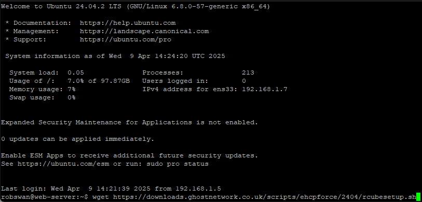Click the ubuntu.com/esm link text
422x202 pixels.
(x=63, y=164)
